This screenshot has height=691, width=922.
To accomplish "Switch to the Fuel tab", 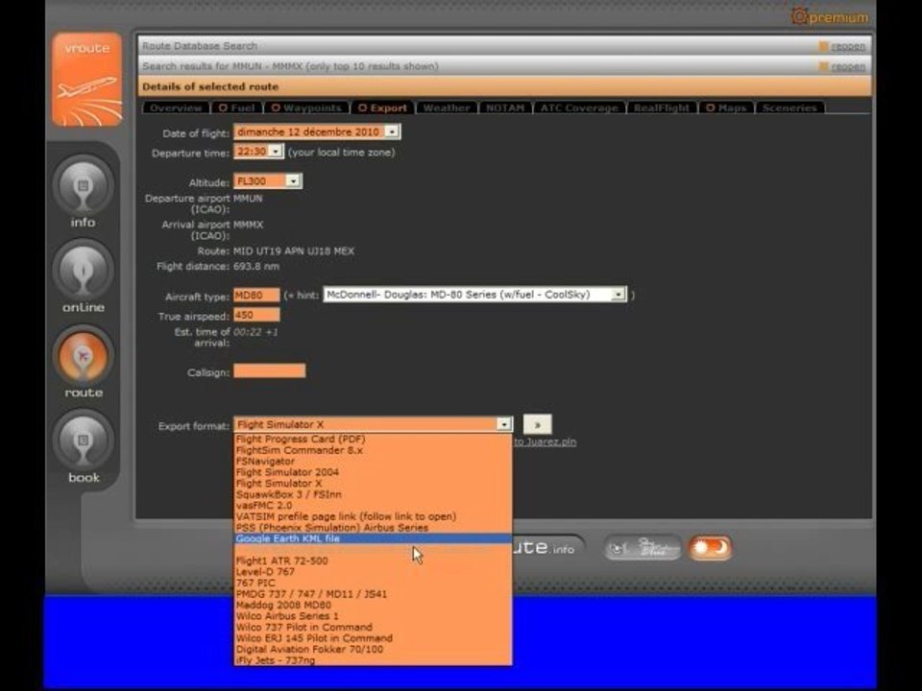I will [236, 108].
